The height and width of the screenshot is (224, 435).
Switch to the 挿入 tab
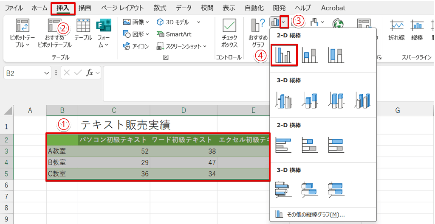[63, 8]
